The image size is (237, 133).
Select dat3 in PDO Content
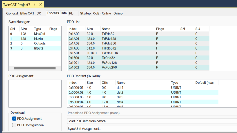coord(143,97)
